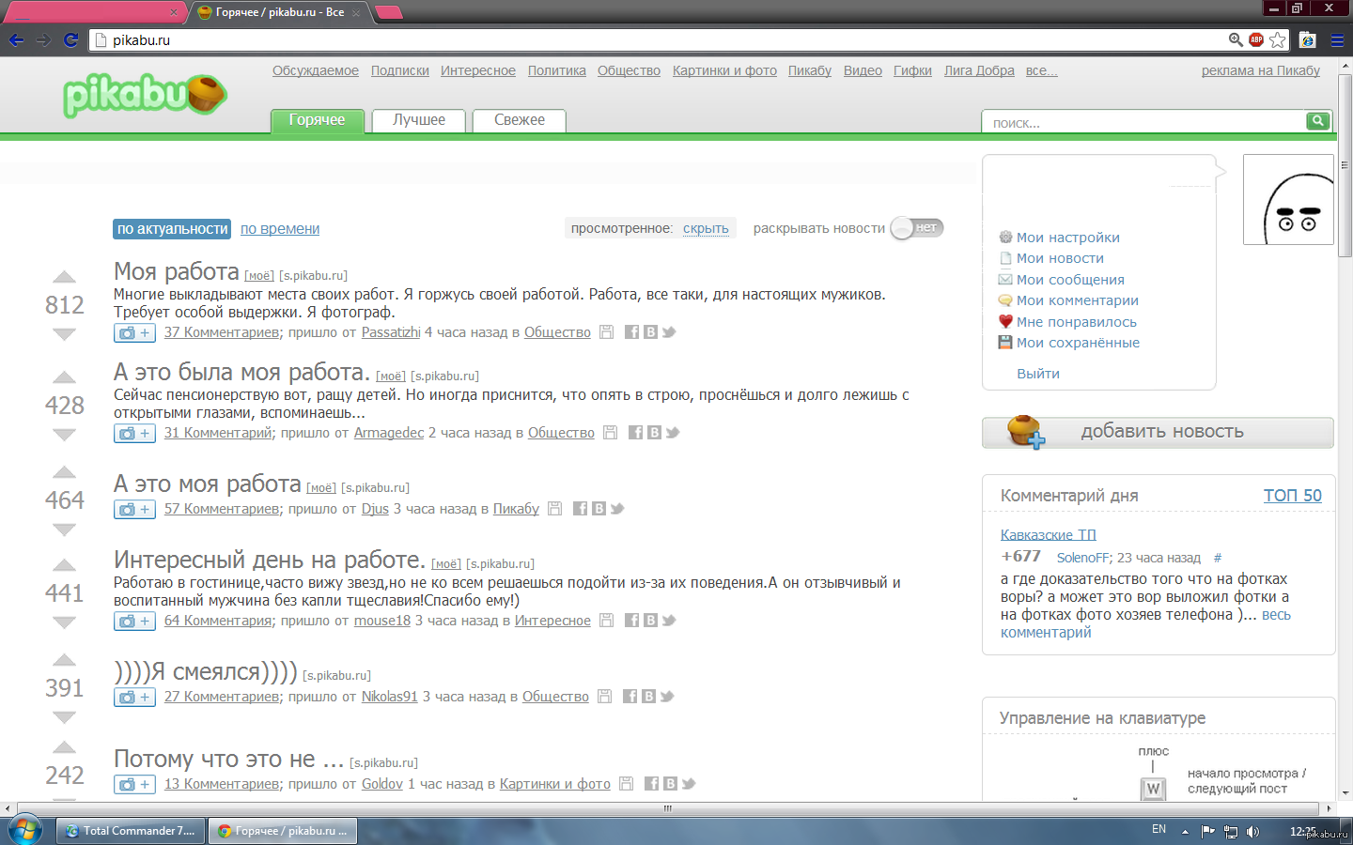Share 'А это моя работа' on Facebook
Viewport: 1353px width, 845px height.
tap(580, 509)
